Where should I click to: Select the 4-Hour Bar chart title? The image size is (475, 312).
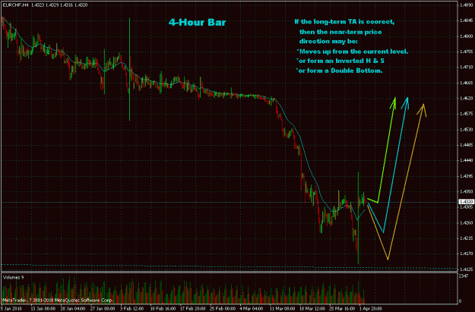(197, 22)
